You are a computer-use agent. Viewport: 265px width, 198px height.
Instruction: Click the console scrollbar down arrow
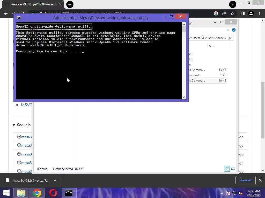(x=184, y=97)
